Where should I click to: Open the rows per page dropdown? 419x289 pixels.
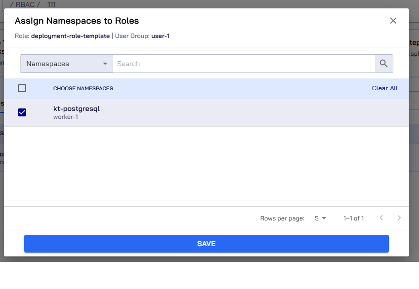pos(320,218)
